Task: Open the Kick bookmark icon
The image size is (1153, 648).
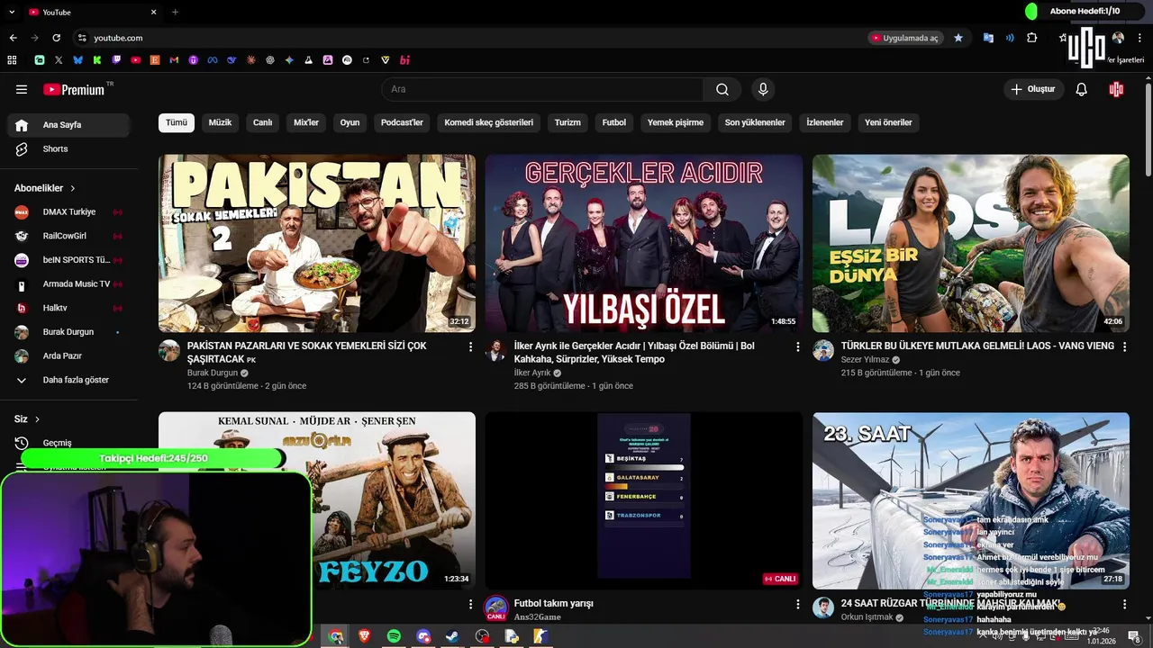Action: pos(97,60)
